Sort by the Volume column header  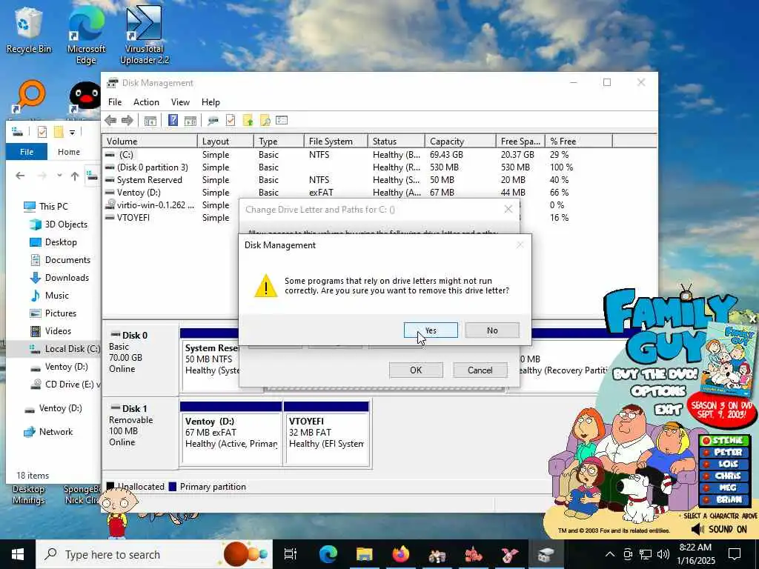coord(150,142)
